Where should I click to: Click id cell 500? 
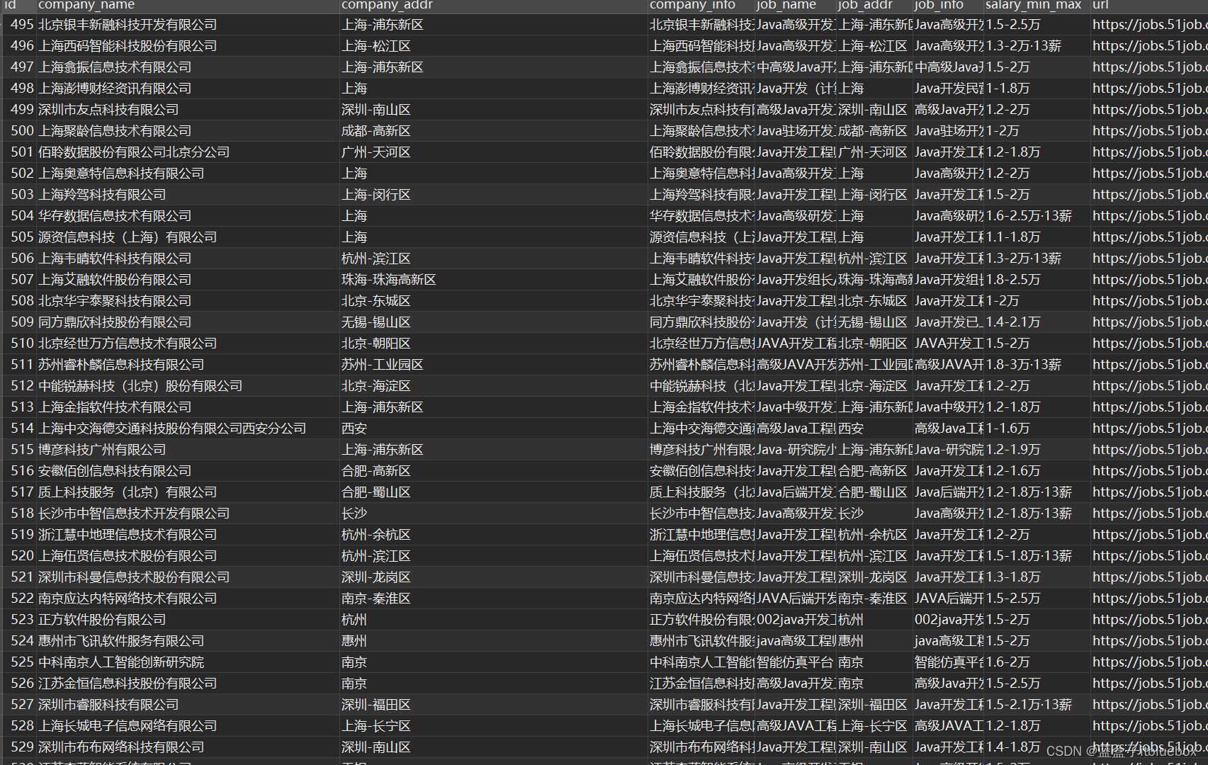point(22,131)
